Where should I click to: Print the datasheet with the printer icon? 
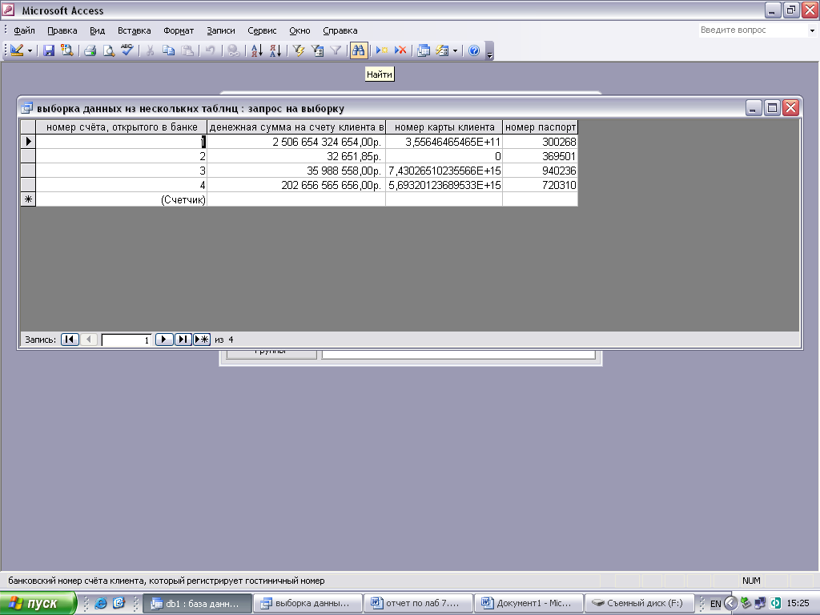click(x=90, y=50)
